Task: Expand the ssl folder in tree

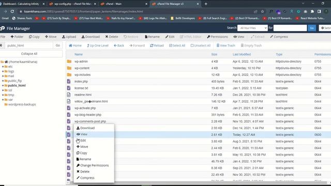Action: click(3, 90)
